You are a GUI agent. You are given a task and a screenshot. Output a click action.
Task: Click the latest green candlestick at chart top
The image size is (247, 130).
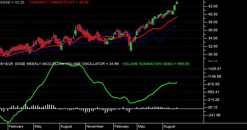click(177, 3)
